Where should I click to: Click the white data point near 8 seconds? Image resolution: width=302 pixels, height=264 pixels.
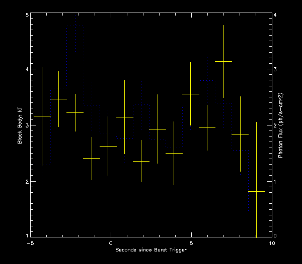[240, 134]
